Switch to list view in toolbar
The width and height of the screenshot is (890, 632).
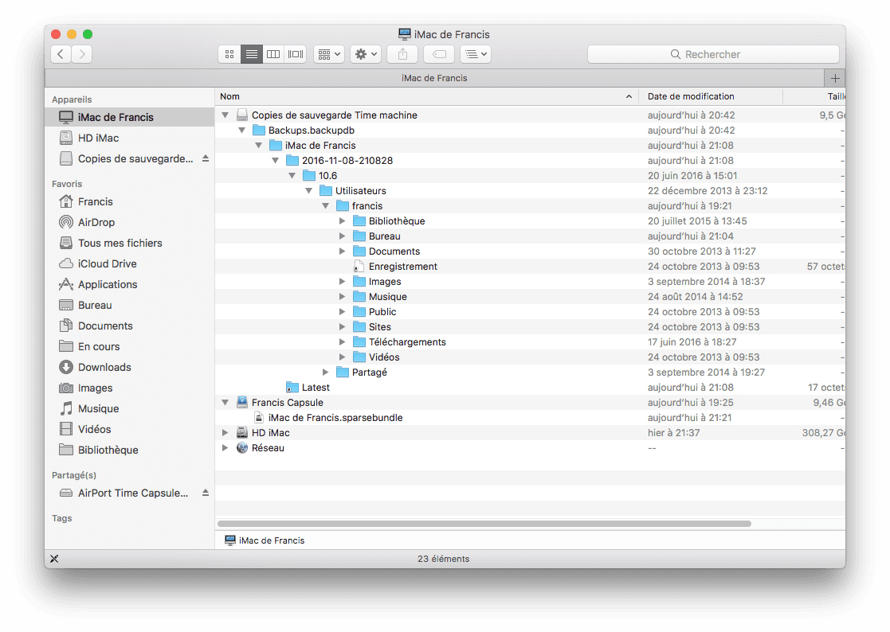click(252, 54)
